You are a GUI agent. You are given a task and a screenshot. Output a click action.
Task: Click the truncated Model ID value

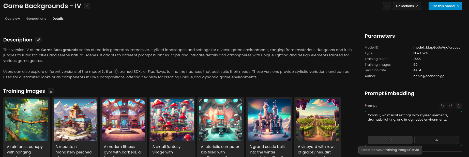(x=437, y=48)
